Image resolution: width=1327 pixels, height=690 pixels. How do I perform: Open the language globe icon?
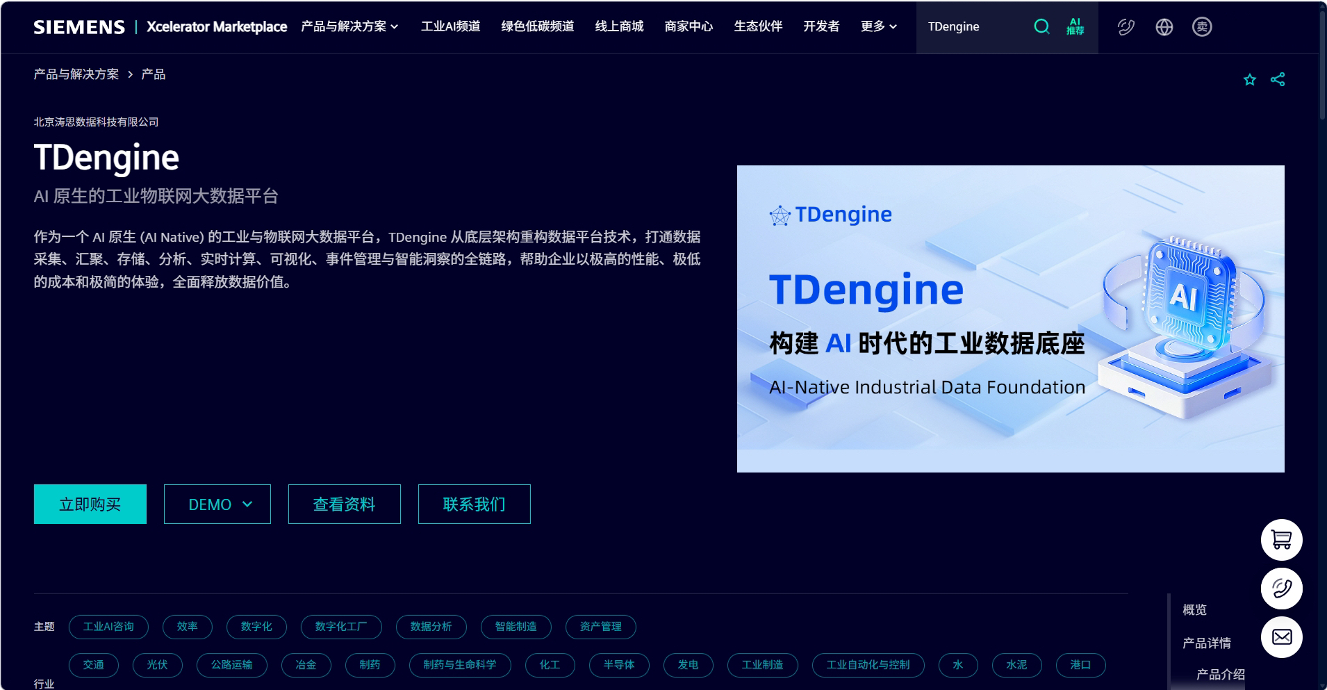click(1164, 26)
